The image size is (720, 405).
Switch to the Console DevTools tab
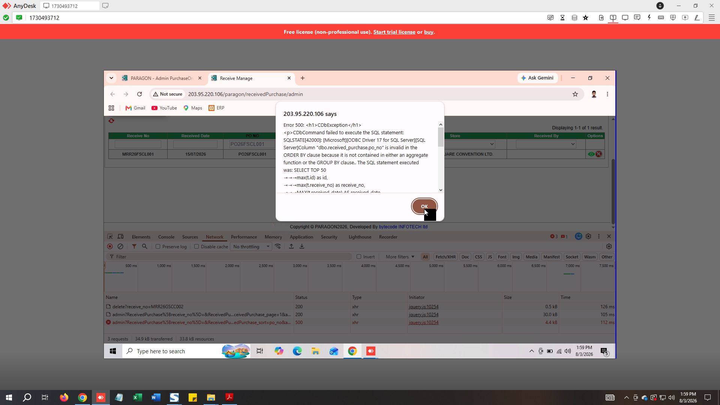click(x=166, y=237)
